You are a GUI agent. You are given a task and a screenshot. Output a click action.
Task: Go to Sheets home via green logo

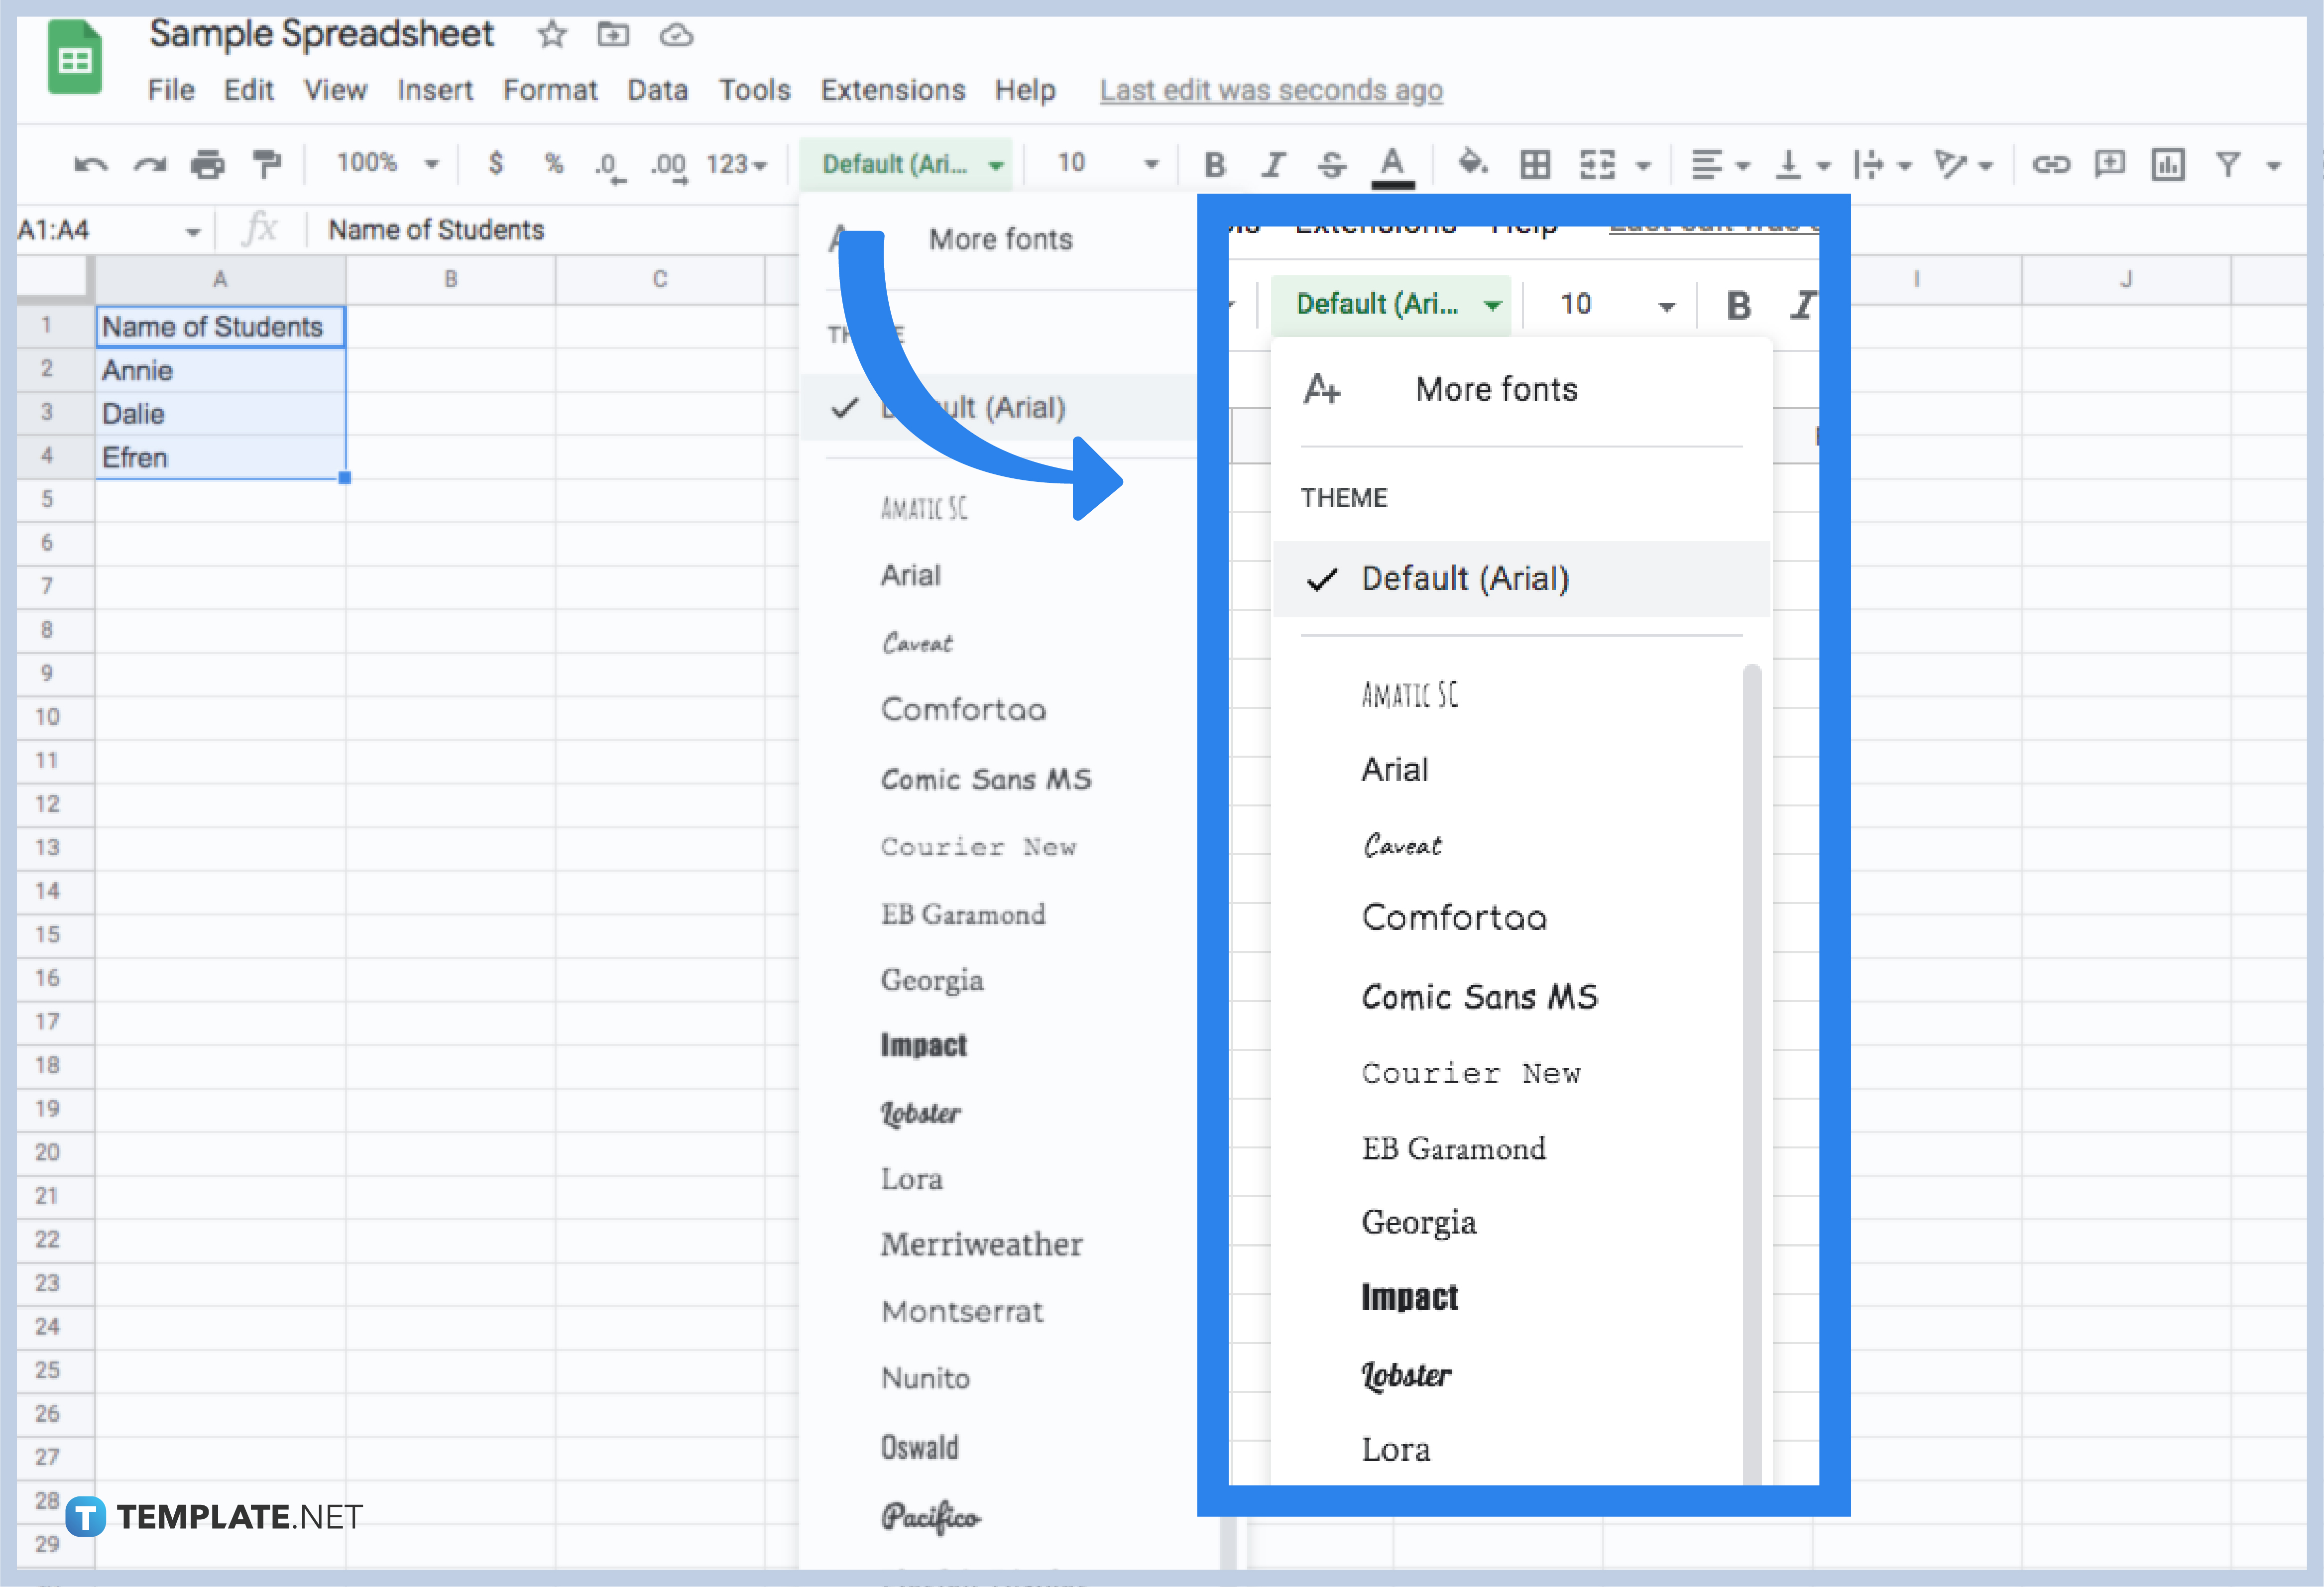(75, 58)
